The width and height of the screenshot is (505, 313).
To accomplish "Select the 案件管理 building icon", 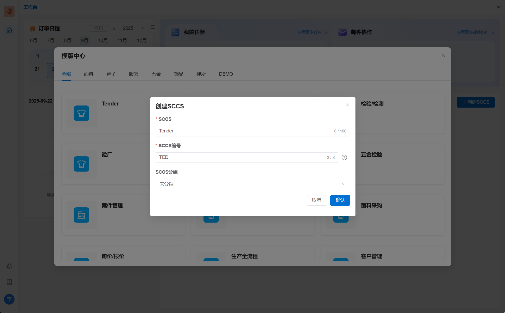I will point(81,215).
